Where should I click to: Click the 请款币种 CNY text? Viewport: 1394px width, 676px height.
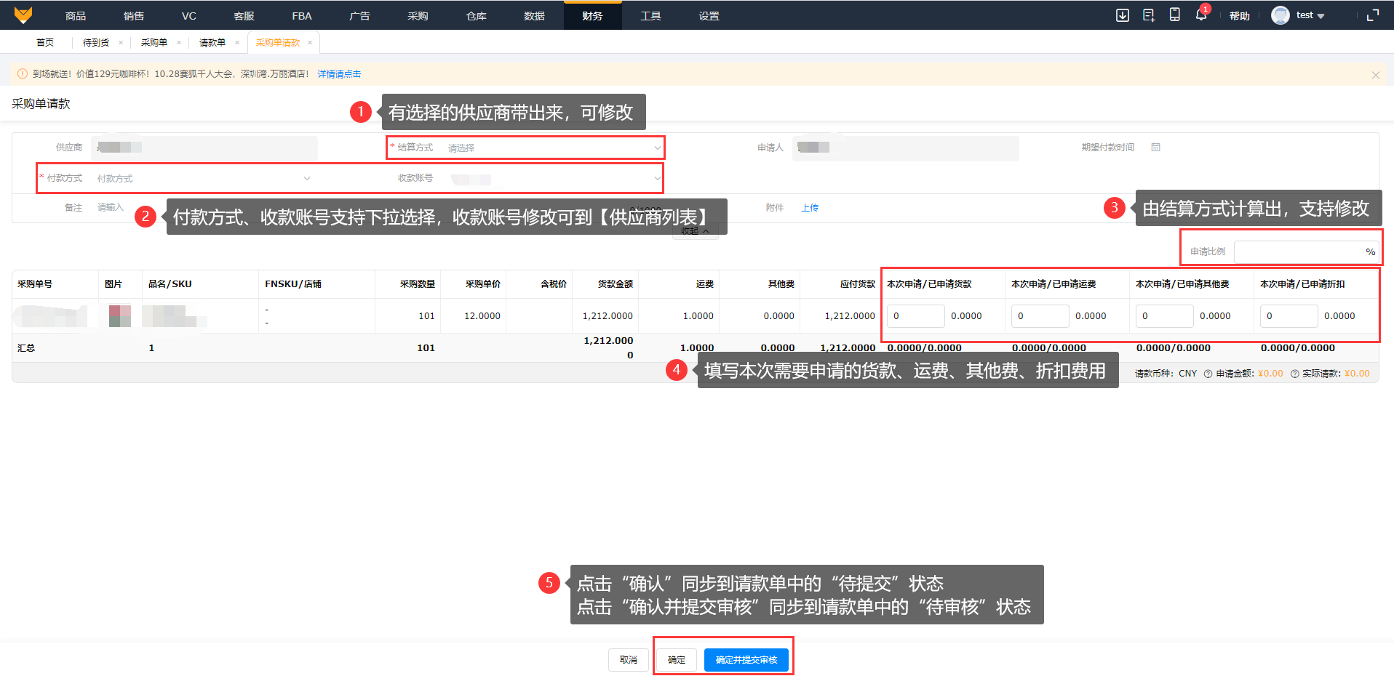click(1166, 374)
